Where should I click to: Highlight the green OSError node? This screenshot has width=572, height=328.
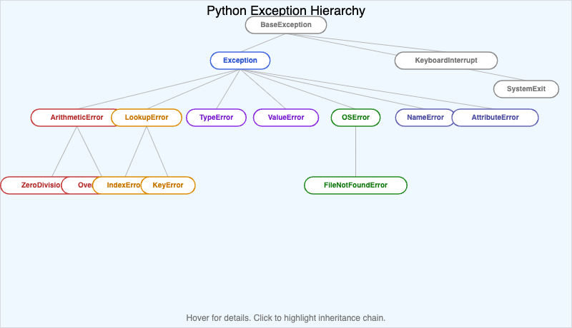355,118
